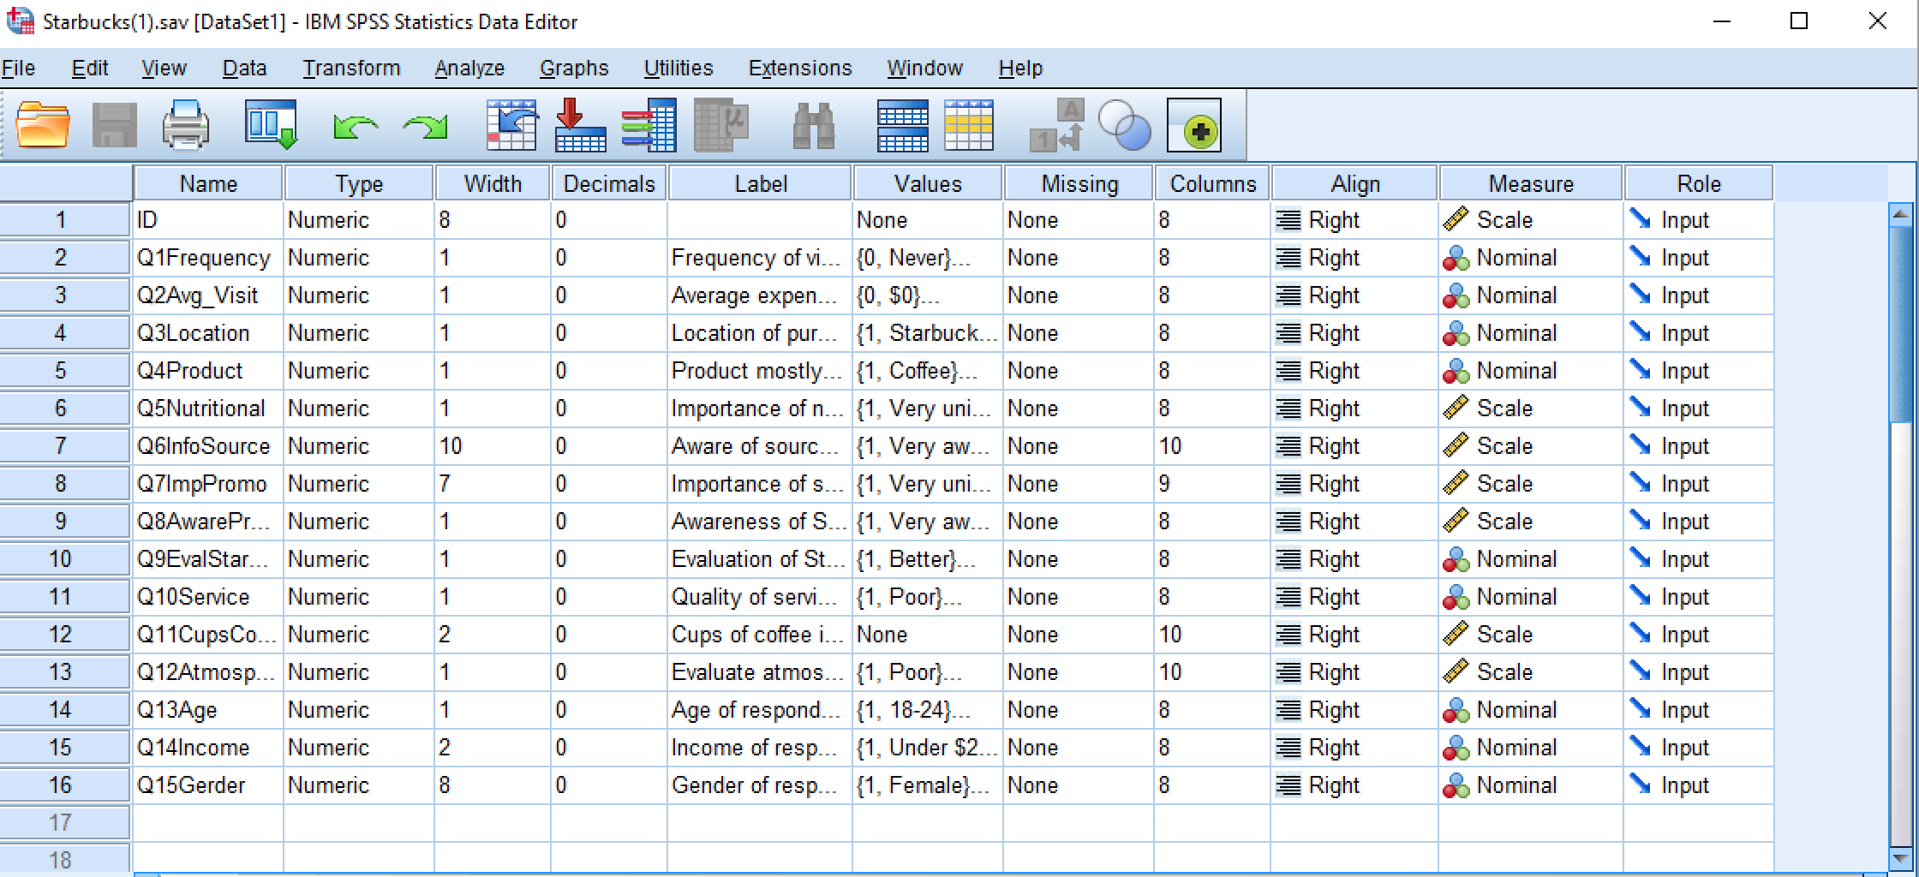
Task: Click the Type cell for ID
Action: pyautogui.click(x=359, y=220)
